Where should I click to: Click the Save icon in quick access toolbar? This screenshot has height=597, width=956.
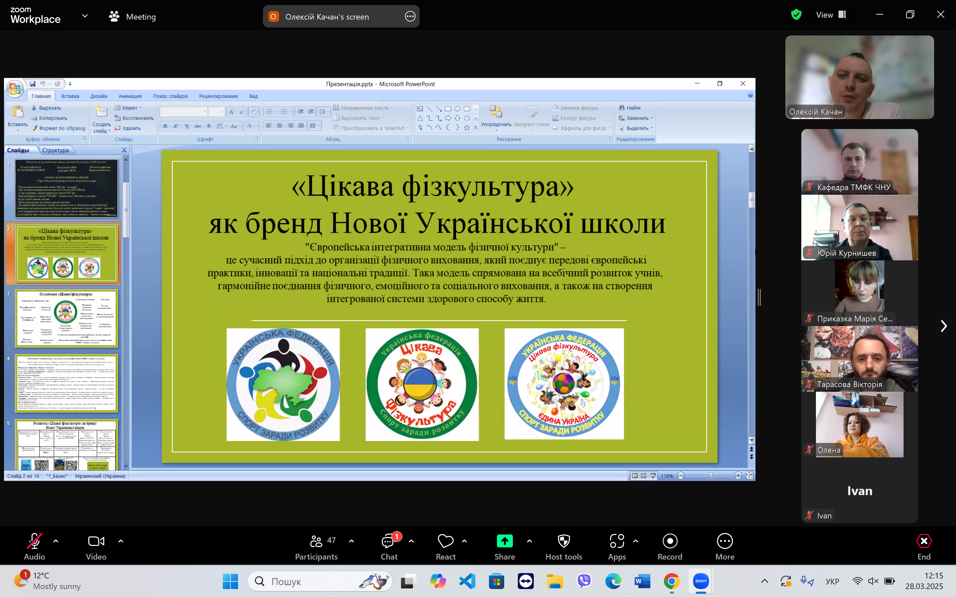pos(33,84)
